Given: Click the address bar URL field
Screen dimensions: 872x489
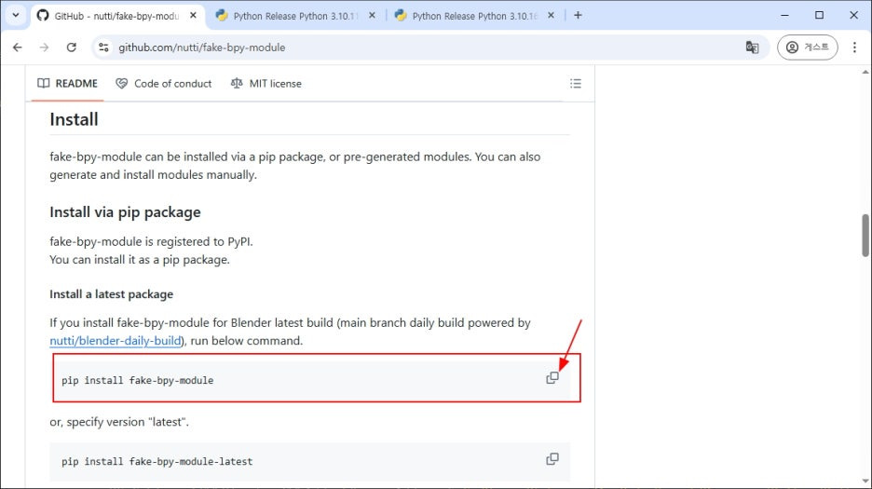Looking at the screenshot, I should click(x=429, y=48).
